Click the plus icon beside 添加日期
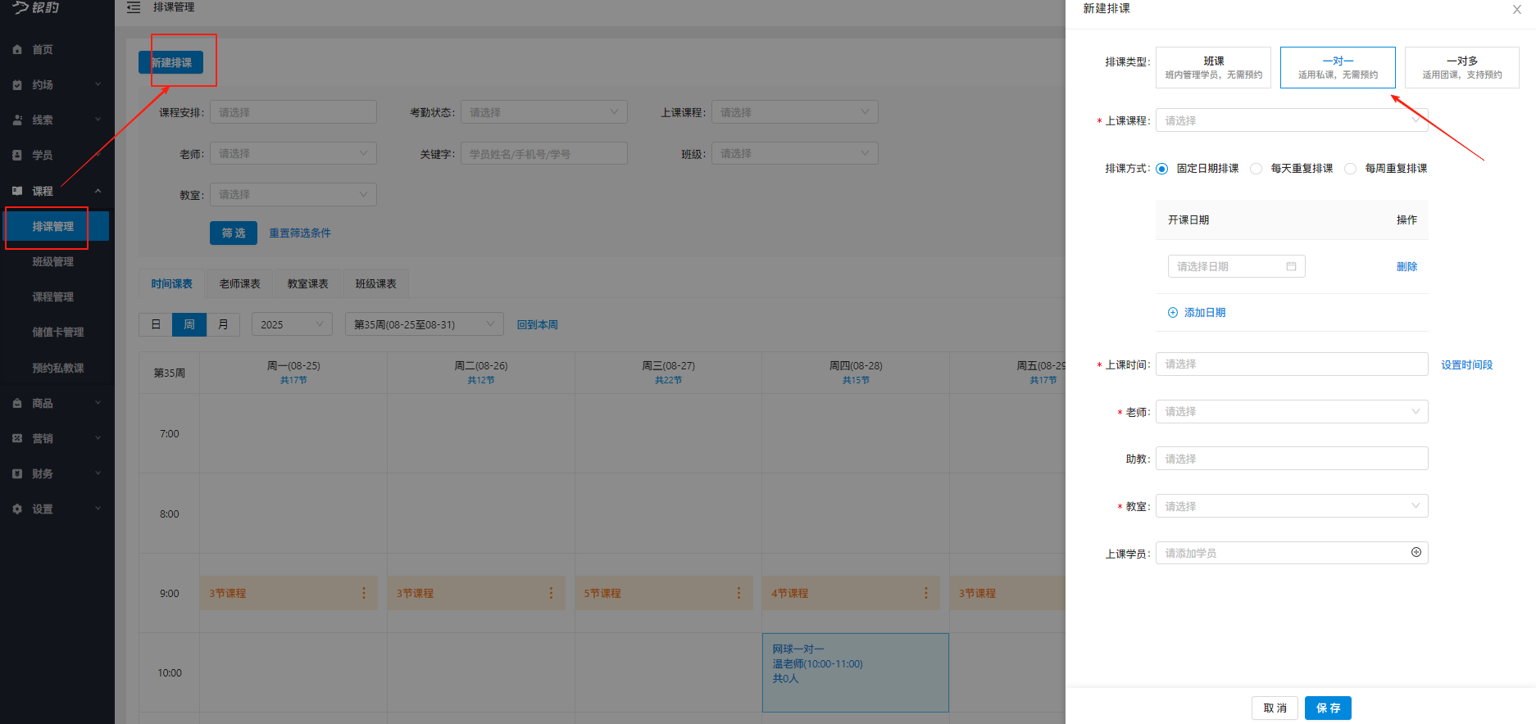This screenshot has height=724, width=1536. tap(1172, 313)
